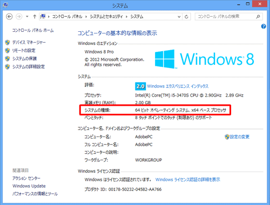Select the 8 タッチ ポイント pen and touch value
Image resolution: width=270 pixels, height=205 pixels.
173,118
